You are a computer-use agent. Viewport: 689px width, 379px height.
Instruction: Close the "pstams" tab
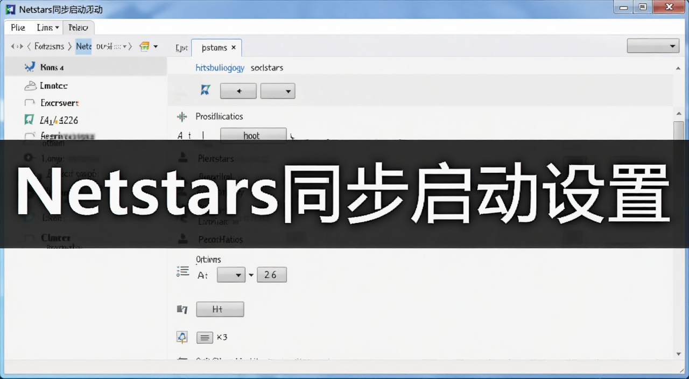pyautogui.click(x=234, y=47)
